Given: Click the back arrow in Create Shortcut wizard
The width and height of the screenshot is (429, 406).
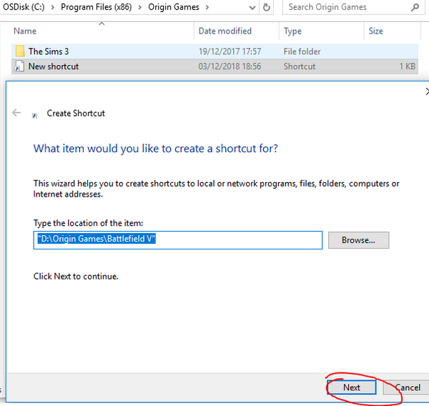Looking at the screenshot, I should click(x=16, y=113).
